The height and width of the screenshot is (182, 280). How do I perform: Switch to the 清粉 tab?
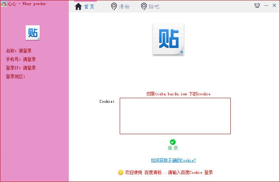(120, 7)
